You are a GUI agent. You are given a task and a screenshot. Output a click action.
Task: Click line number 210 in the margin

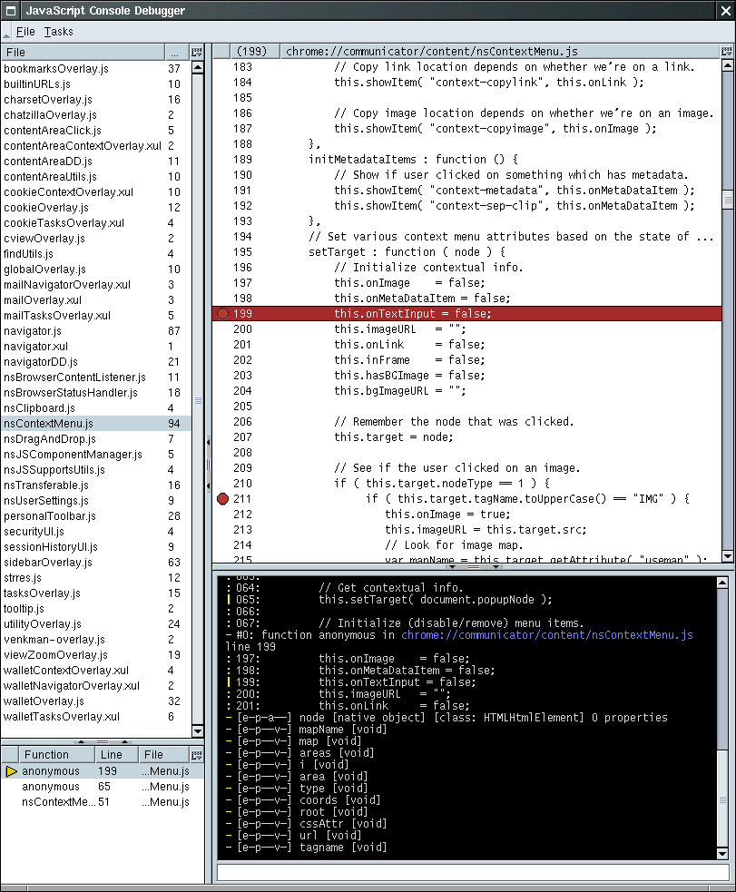[x=243, y=484]
